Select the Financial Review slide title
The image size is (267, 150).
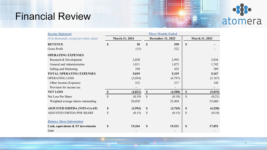coord(49,16)
